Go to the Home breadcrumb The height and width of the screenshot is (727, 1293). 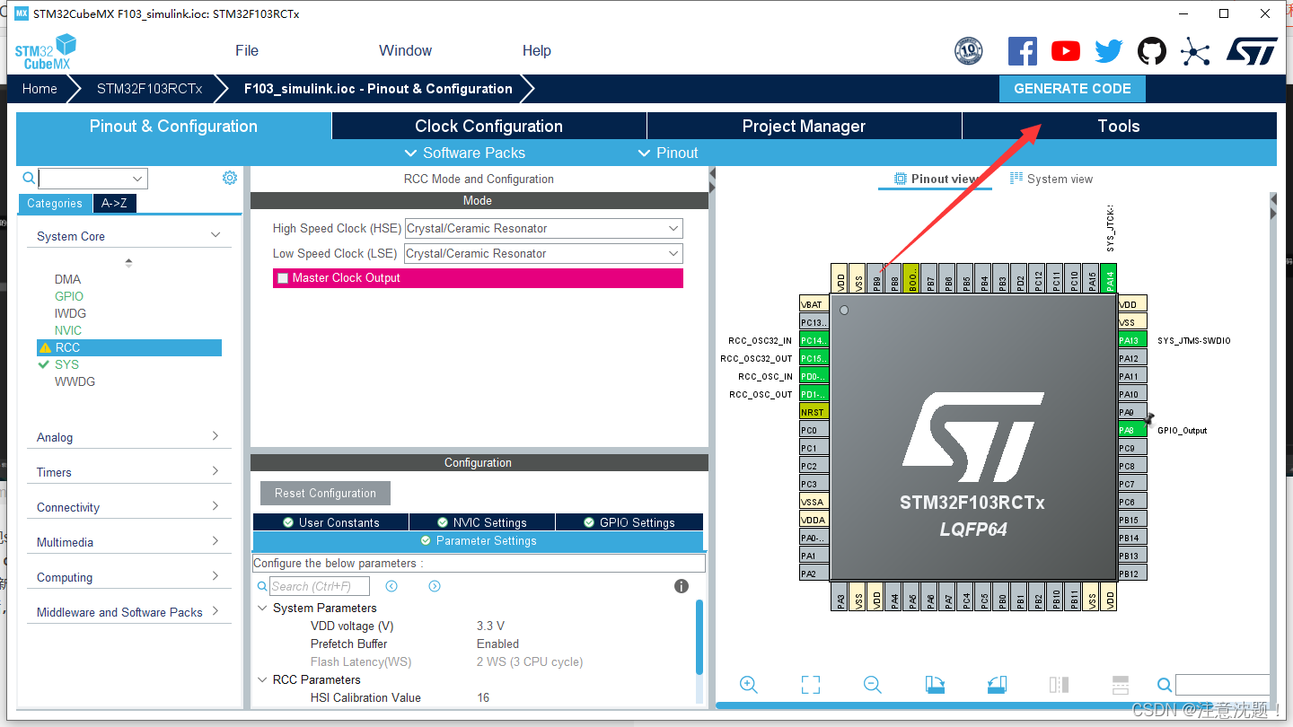[x=40, y=89]
